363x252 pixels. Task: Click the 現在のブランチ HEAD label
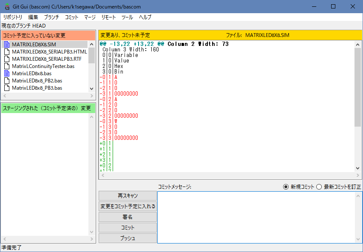(24, 25)
